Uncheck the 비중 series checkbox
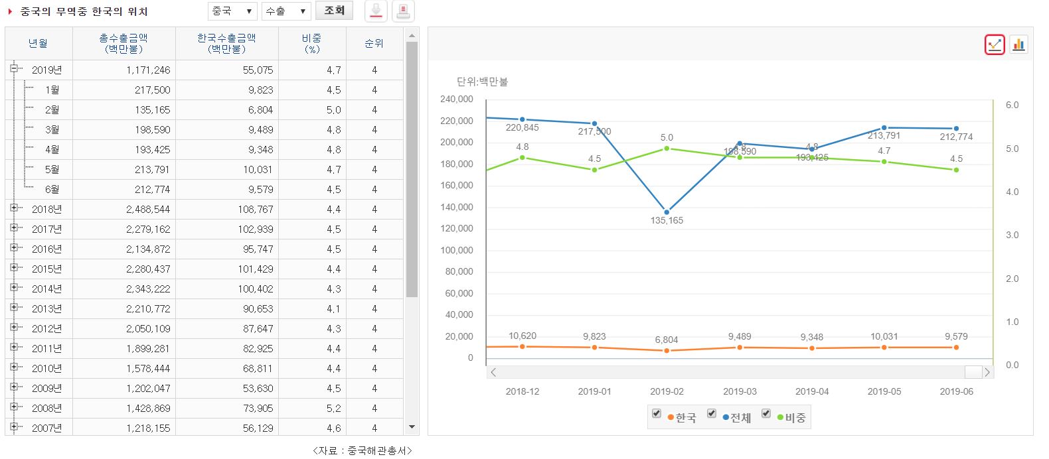The height and width of the screenshot is (459, 1049). pos(766,413)
